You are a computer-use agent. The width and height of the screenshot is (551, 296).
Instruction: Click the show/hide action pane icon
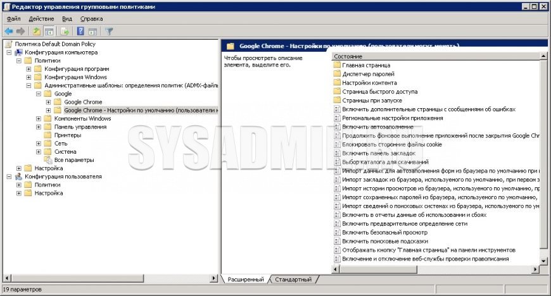(92, 31)
